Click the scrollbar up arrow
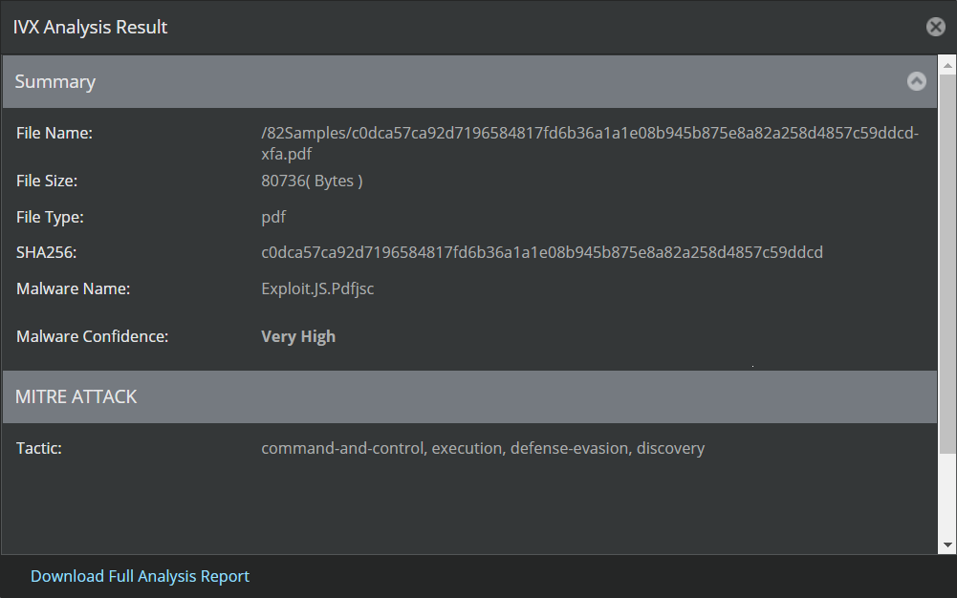 pyautogui.click(x=947, y=65)
